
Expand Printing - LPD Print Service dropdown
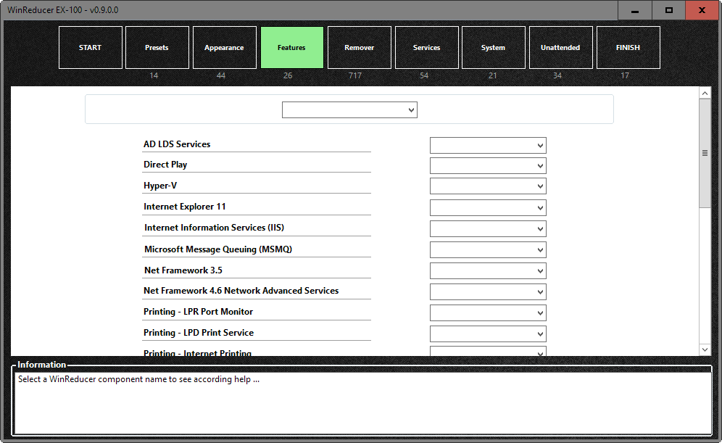click(488, 334)
